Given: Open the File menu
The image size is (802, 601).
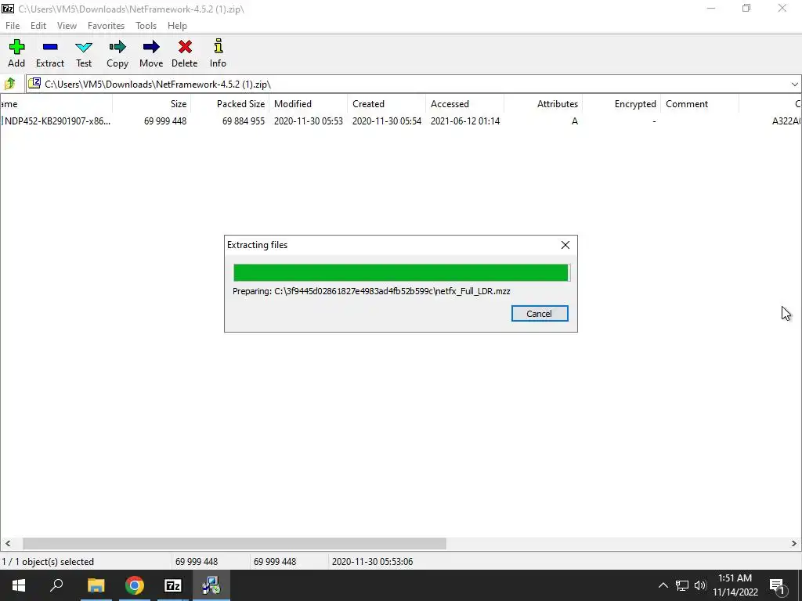Looking at the screenshot, I should pyautogui.click(x=13, y=26).
